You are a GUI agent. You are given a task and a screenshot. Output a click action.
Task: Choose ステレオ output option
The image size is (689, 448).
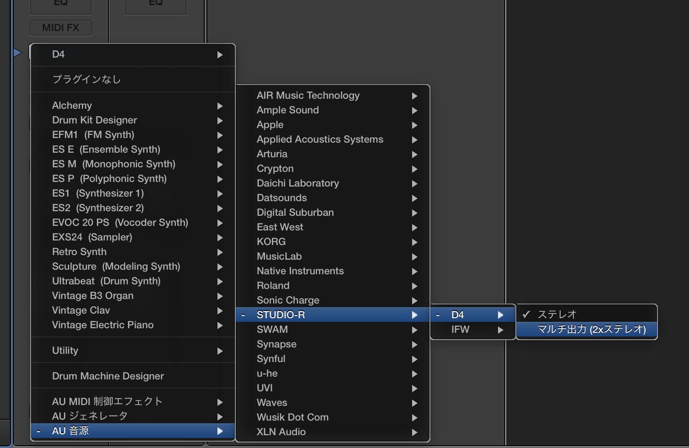[x=587, y=315]
